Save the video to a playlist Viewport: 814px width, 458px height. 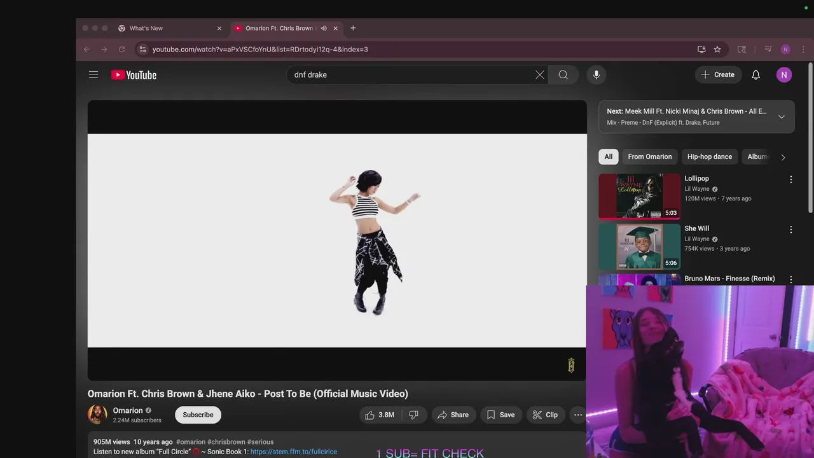click(x=500, y=415)
